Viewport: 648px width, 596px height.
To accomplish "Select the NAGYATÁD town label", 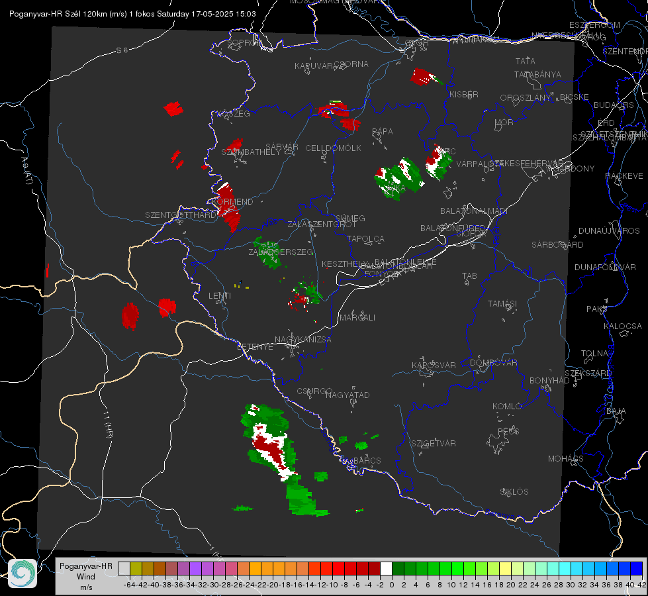I will pyautogui.click(x=347, y=395).
